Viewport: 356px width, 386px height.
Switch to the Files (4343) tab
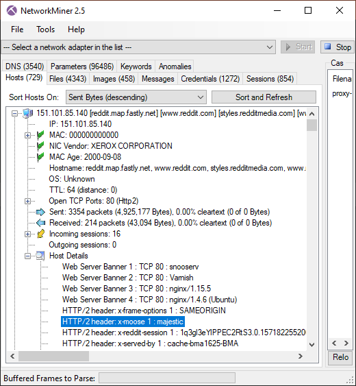click(x=68, y=79)
